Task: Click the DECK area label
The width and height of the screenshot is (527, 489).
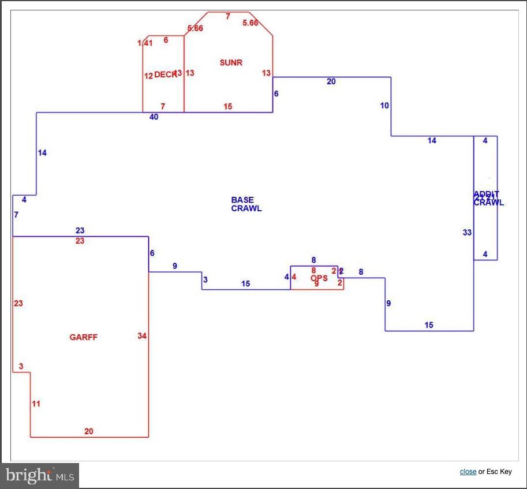Action: click(x=165, y=74)
